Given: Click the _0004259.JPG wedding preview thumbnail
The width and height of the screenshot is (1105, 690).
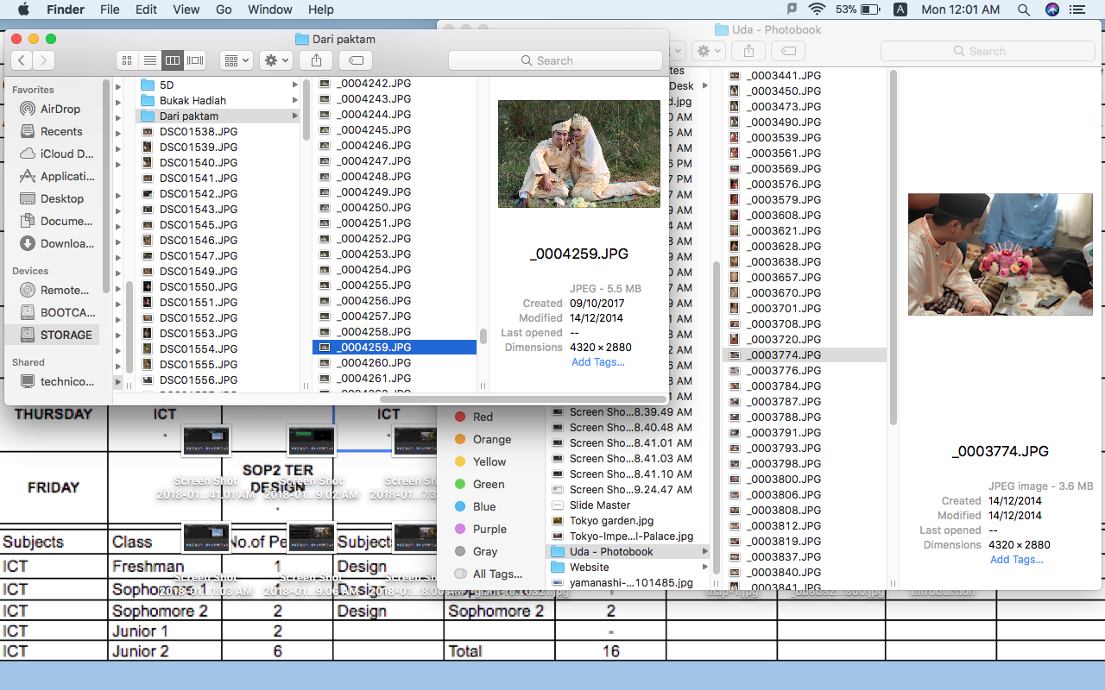Looking at the screenshot, I should coord(579,154).
